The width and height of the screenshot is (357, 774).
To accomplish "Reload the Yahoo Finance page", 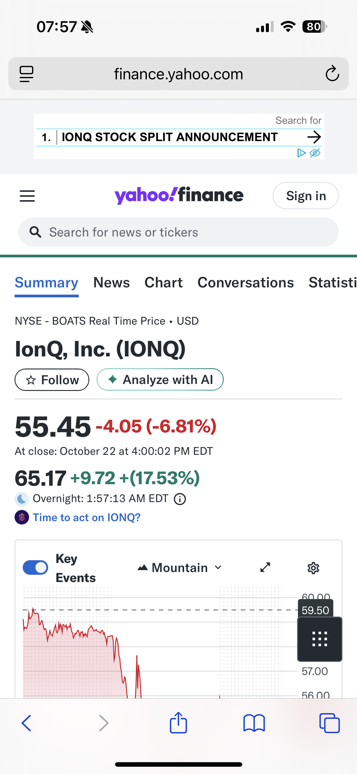I will (332, 74).
